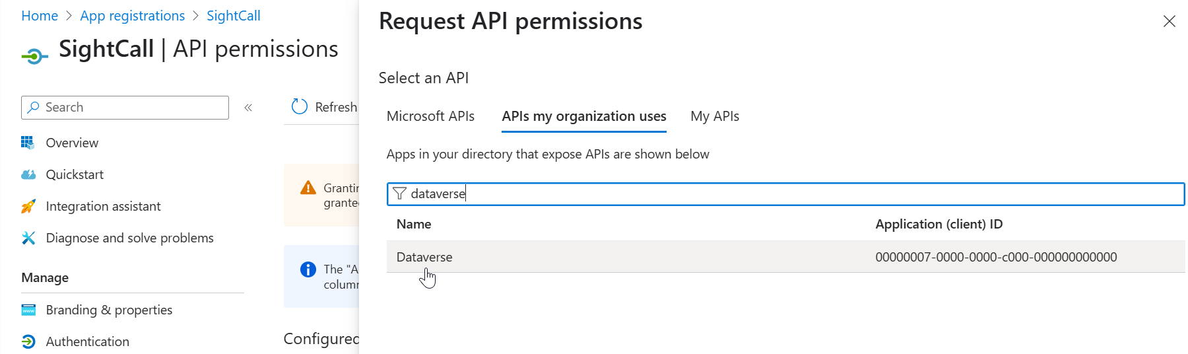Switch to the My APIs tab
The width and height of the screenshot is (1188, 354).
[715, 116]
